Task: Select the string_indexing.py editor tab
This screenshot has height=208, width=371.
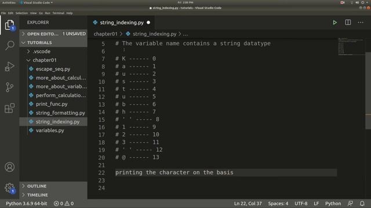Action: [121, 23]
